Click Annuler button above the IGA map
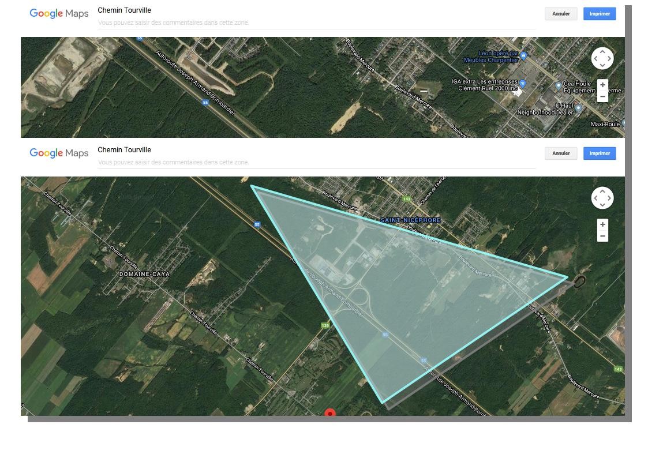The height and width of the screenshot is (458, 648). (561, 14)
